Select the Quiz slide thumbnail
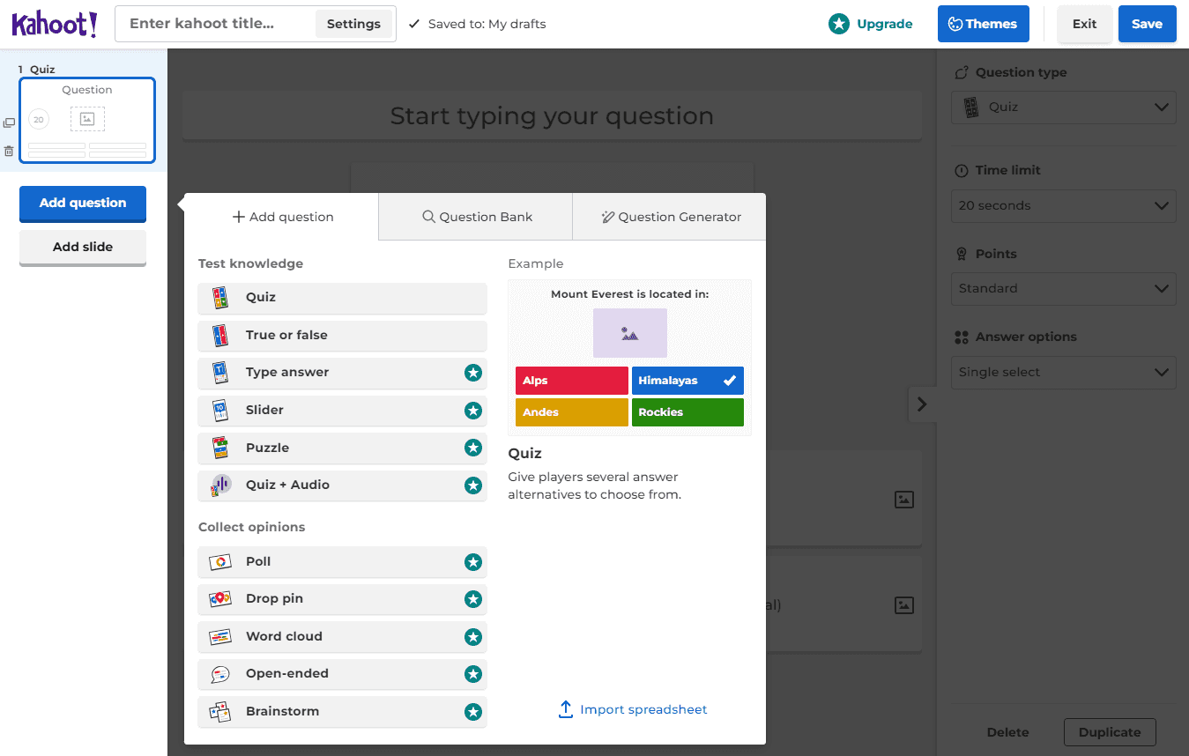This screenshot has width=1189, height=756. (87, 120)
